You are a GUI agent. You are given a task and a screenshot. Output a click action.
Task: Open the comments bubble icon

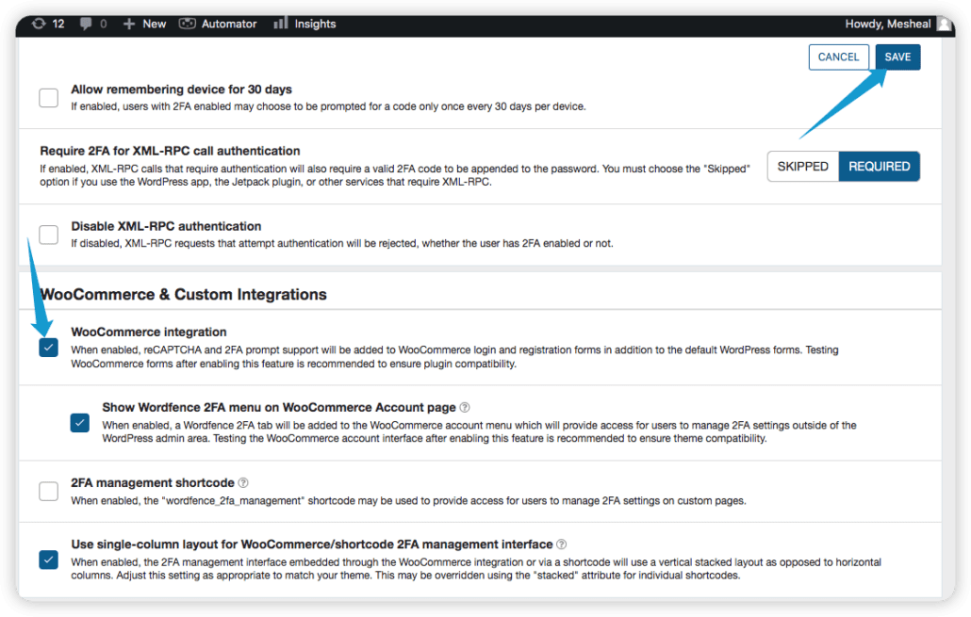coord(86,24)
